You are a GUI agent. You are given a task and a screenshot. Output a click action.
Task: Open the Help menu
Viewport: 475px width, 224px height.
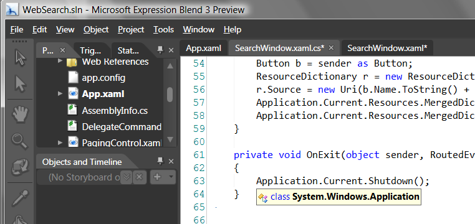point(233,30)
